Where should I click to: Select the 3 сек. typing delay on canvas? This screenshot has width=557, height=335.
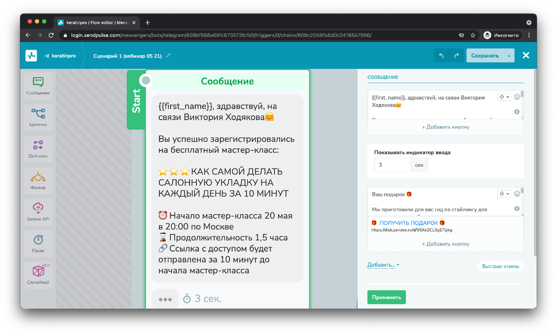point(202,299)
